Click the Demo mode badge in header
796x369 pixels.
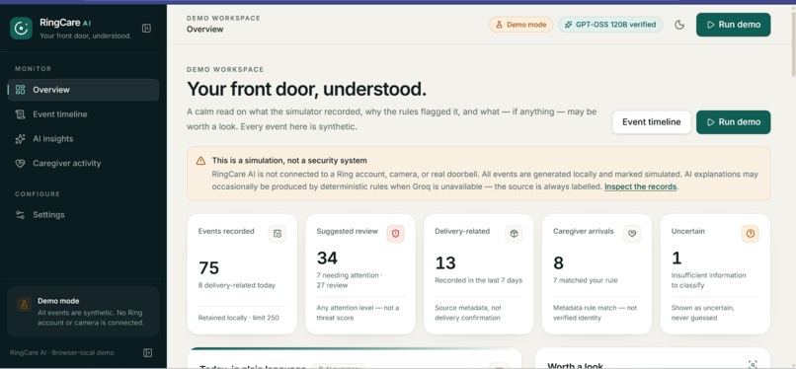[520, 25]
